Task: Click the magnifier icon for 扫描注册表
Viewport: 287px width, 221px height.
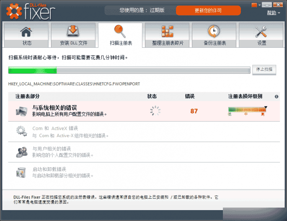Action: tap(120, 31)
